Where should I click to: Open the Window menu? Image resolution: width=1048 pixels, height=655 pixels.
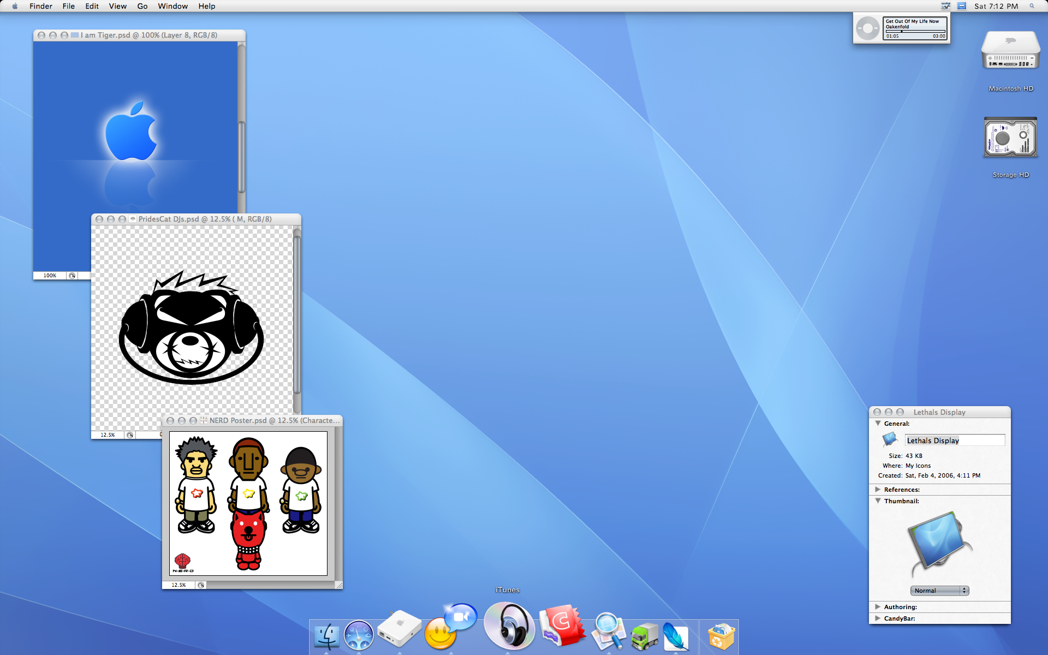pyautogui.click(x=172, y=6)
